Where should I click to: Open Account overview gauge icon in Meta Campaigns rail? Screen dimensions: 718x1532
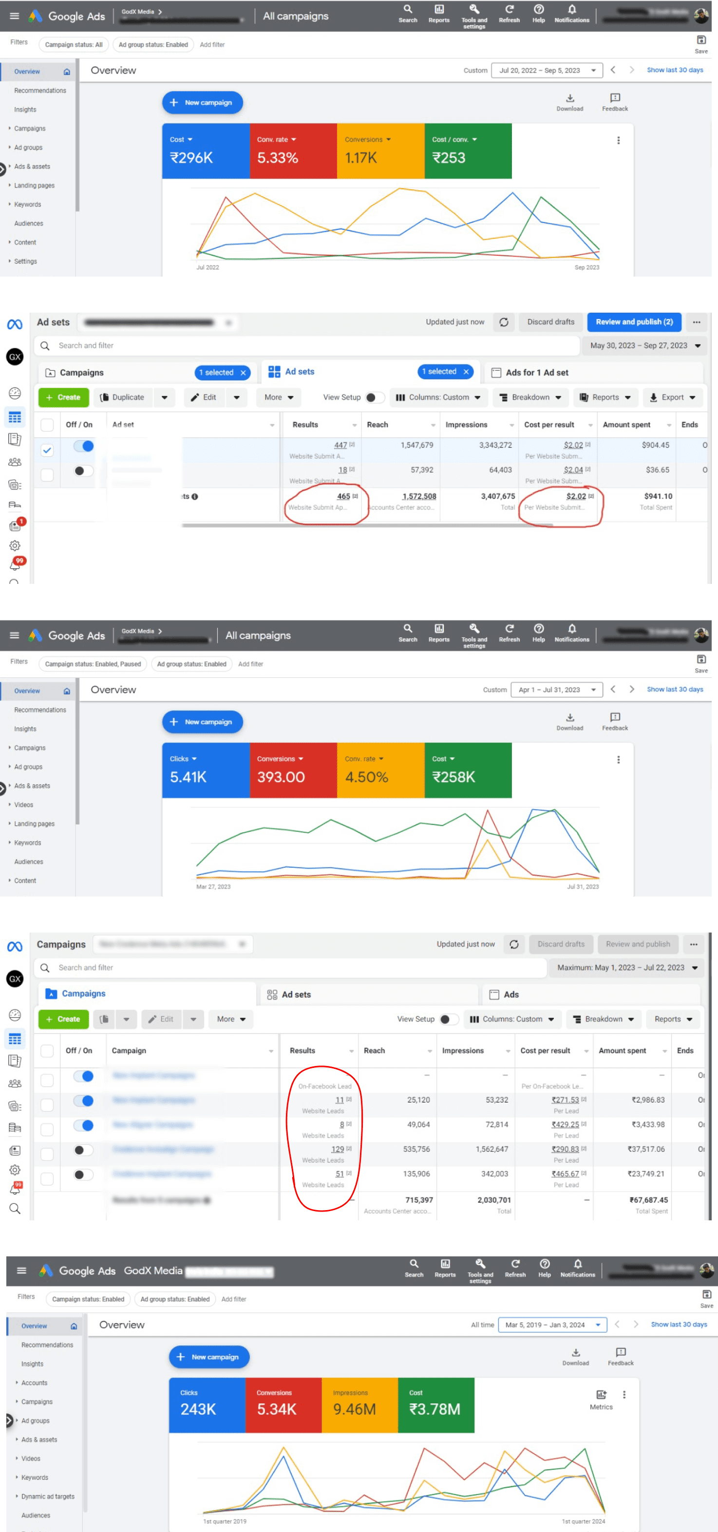click(15, 1014)
